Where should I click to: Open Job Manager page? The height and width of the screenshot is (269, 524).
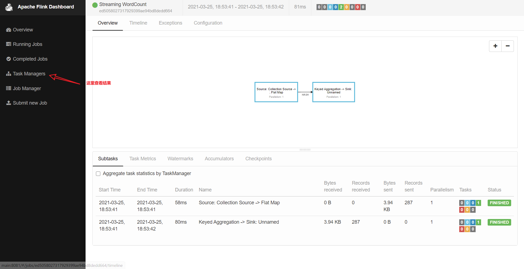tap(27, 88)
